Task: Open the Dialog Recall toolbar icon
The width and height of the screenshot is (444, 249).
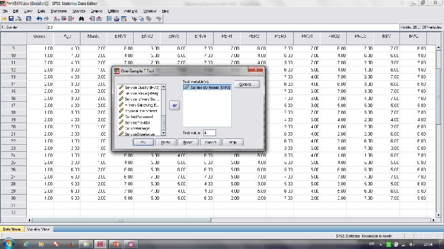Action: click(x=29, y=19)
